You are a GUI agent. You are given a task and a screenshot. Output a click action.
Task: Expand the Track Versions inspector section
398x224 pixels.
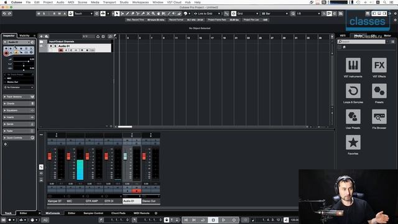click(19, 97)
